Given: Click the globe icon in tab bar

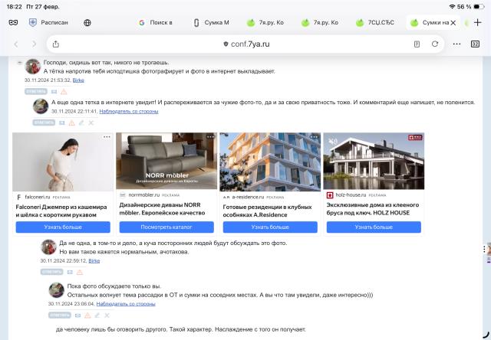Looking at the screenshot, I should pyautogui.click(x=87, y=23).
